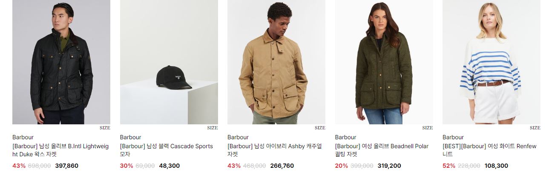Open Beadnell Polar quilted jacket title link
Viewport: 546px width, 178px height.
pyautogui.click(x=382, y=150)
